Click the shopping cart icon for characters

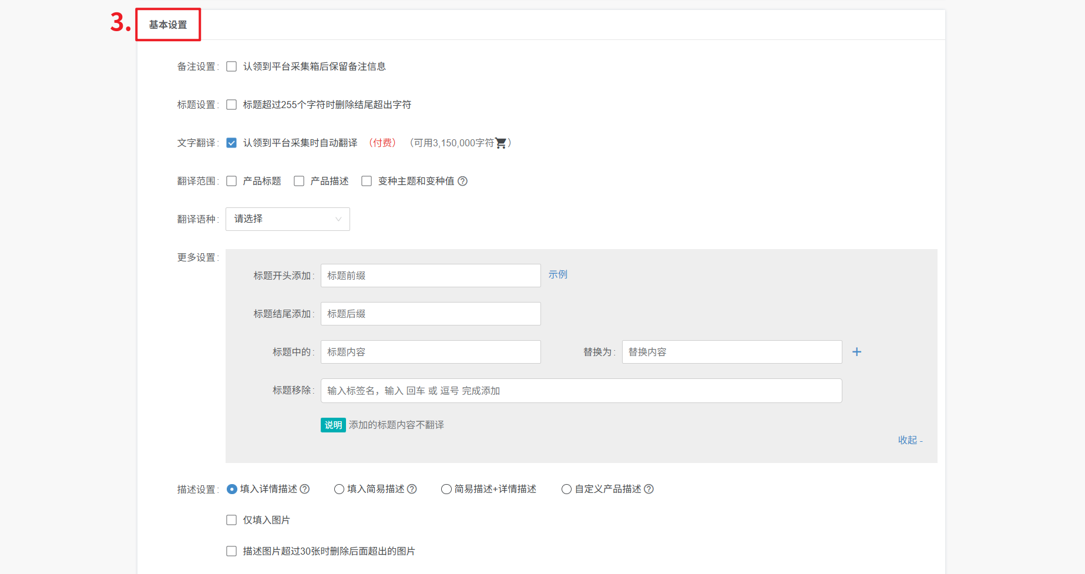500,143
